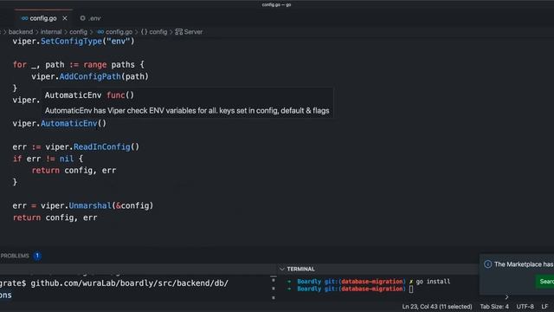
Task: Click chevron below the notification
Action: tap(506, 297)
